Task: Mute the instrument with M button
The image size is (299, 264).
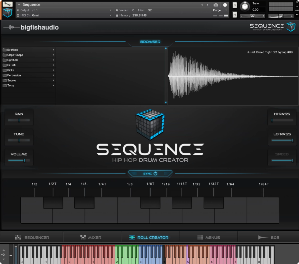Action: point(235,15)
